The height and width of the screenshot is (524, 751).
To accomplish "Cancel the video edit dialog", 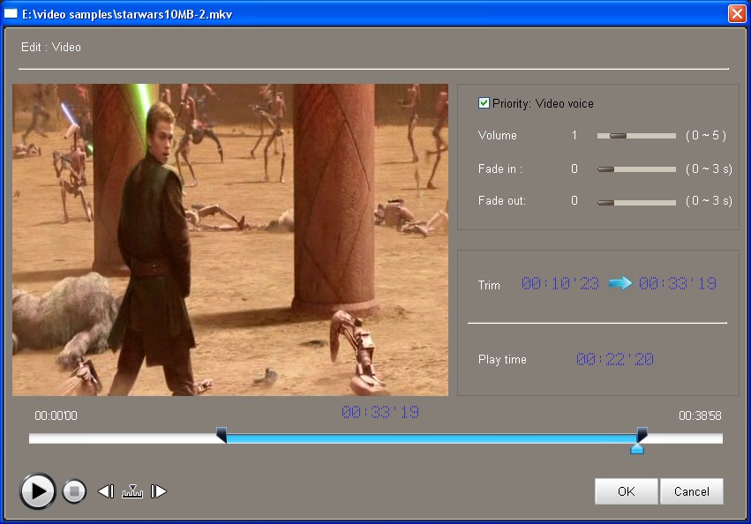I will click(692, 491).
